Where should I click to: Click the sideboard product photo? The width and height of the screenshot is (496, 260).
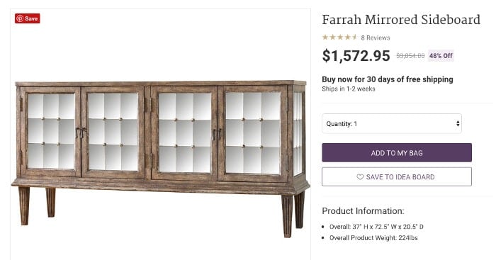pyautogui.click(x=160, y=158)
